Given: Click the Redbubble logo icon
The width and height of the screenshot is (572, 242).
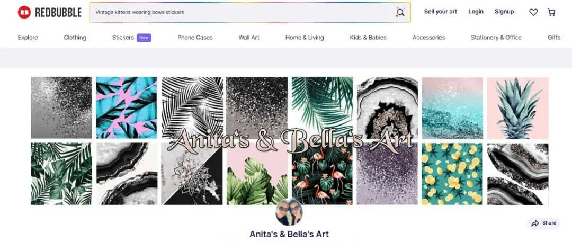Looking at the screenshot, I should 24,12.
